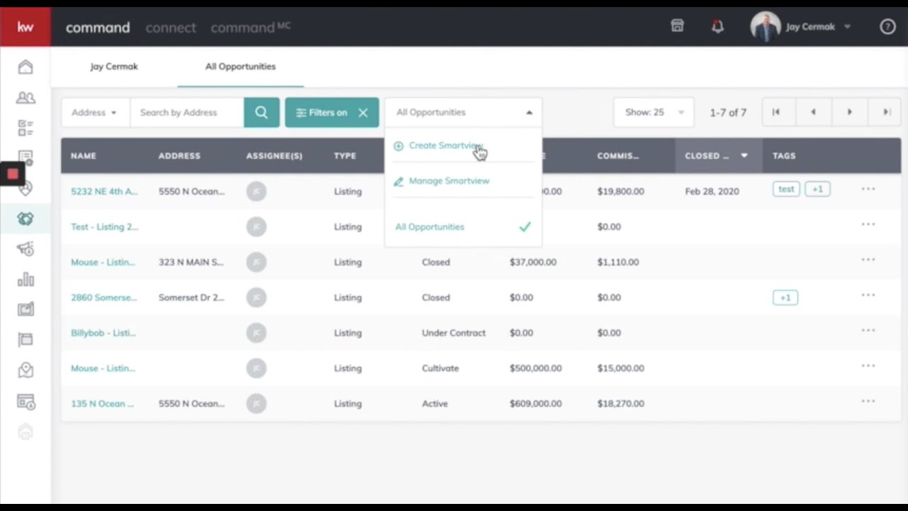This screenshot has height=511, width=908.
Task: Open row menu for 5232 NE 4th A...
Action: coord(868,189)
